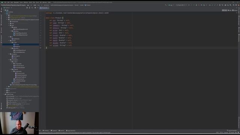This screenshot has height=135, width=240.
Task: Click the 4 spaces indent setting in the status bar
Action: pyautogui.click(x=226, y=132)
